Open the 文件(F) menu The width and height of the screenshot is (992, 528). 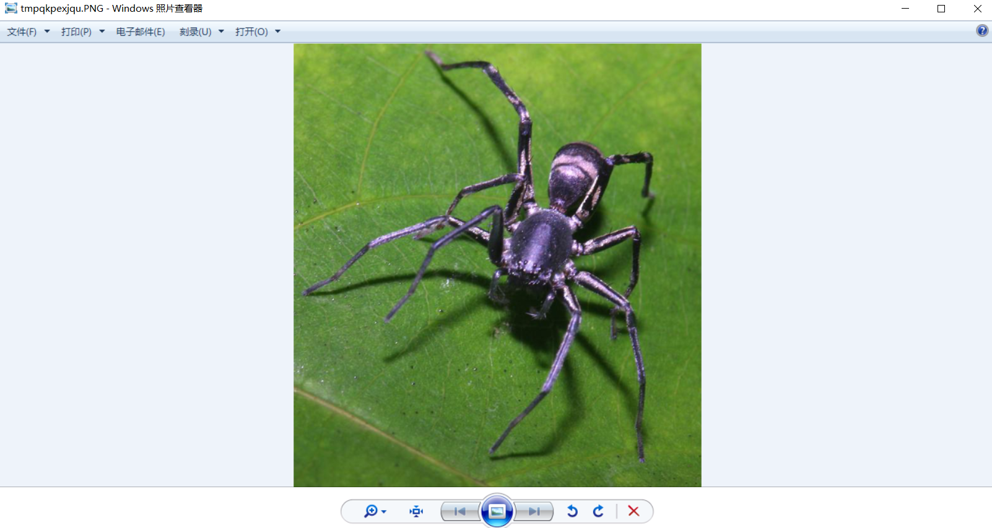coord(22,32)
